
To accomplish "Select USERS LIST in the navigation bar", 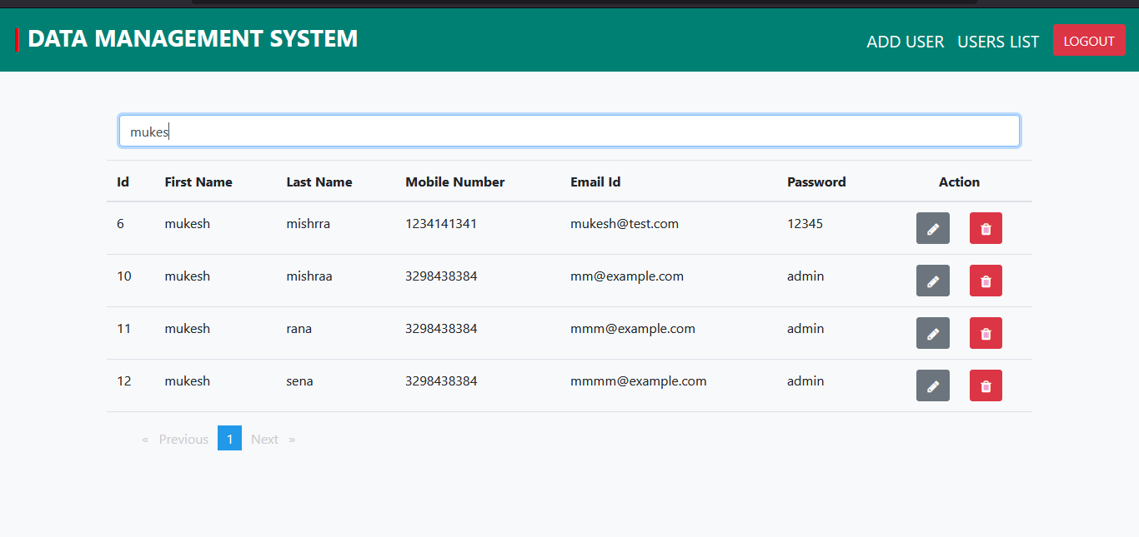I will coord(998,42).
